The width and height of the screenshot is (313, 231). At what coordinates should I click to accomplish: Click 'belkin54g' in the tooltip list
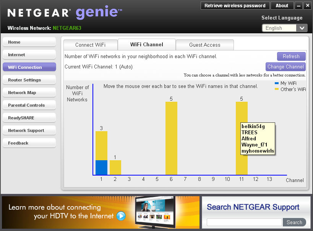coord(253,126)
